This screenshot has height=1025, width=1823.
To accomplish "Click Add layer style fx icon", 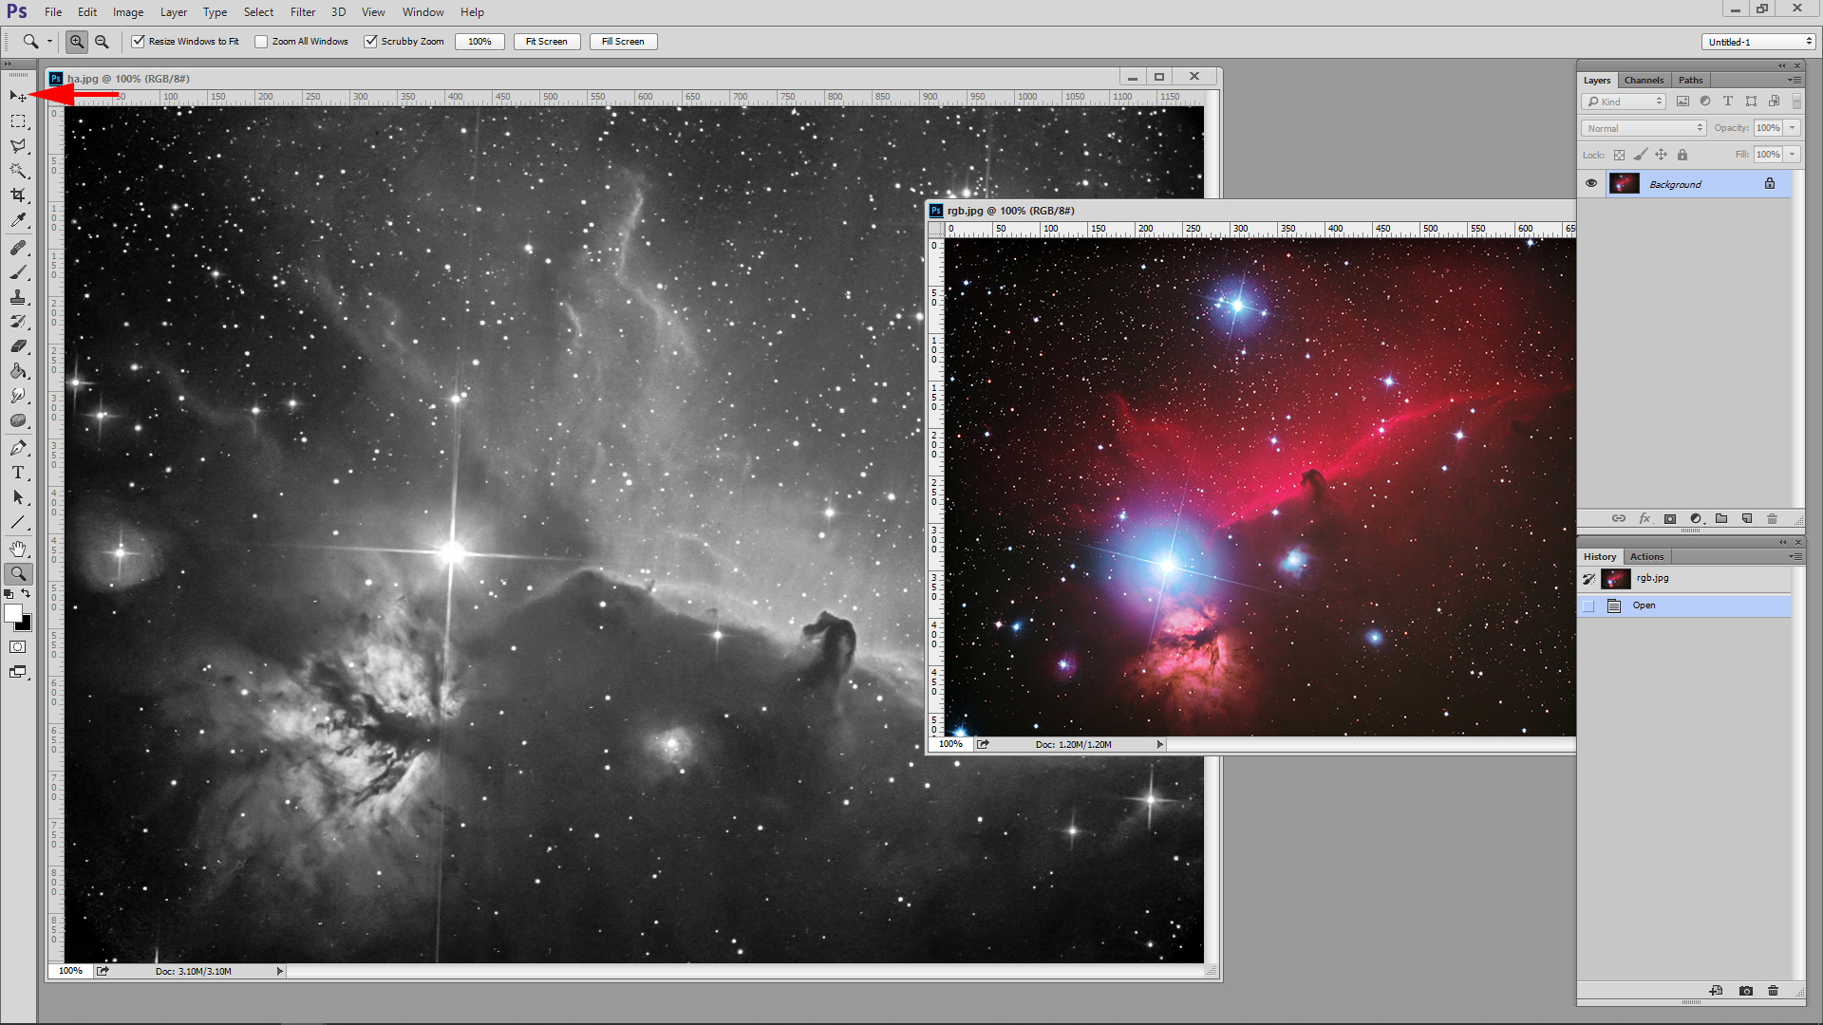I will 1644,518.
